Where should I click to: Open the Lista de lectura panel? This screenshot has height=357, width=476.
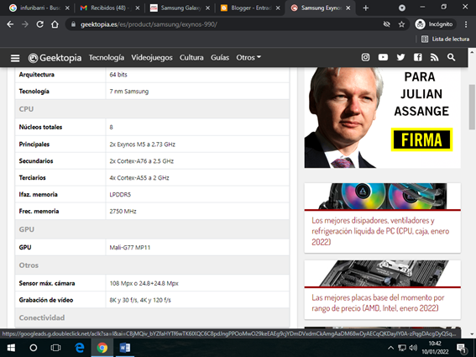[x=445, y=39]
